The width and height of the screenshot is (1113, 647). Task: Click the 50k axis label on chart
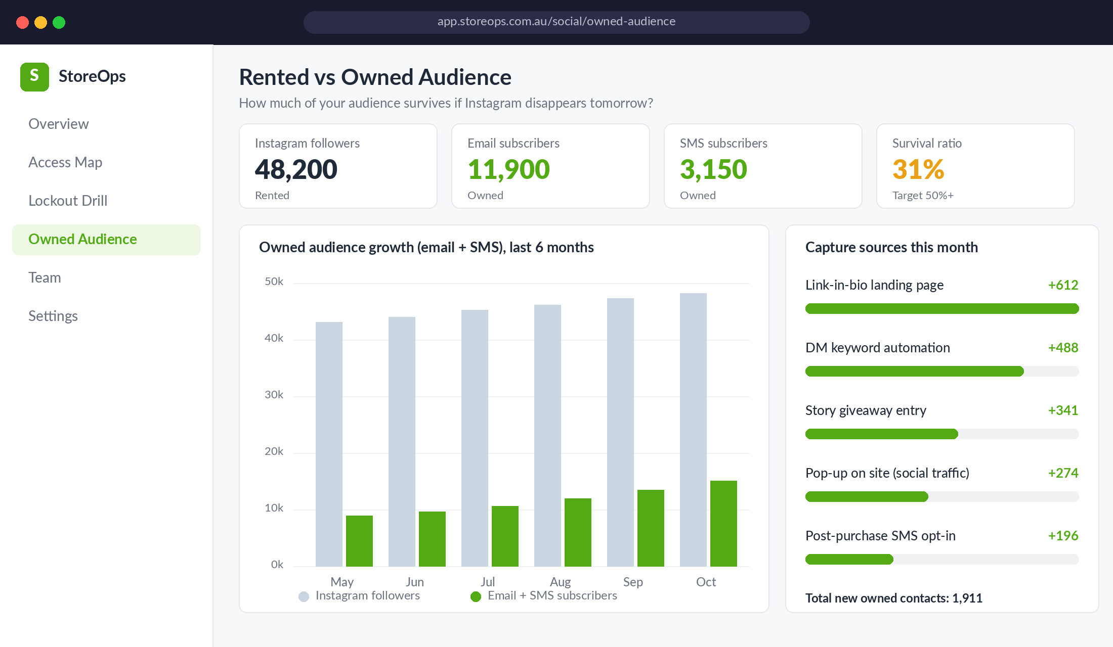tap(274, 282)
